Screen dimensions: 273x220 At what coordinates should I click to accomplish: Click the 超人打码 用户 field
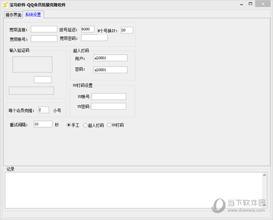coord(110,58)
